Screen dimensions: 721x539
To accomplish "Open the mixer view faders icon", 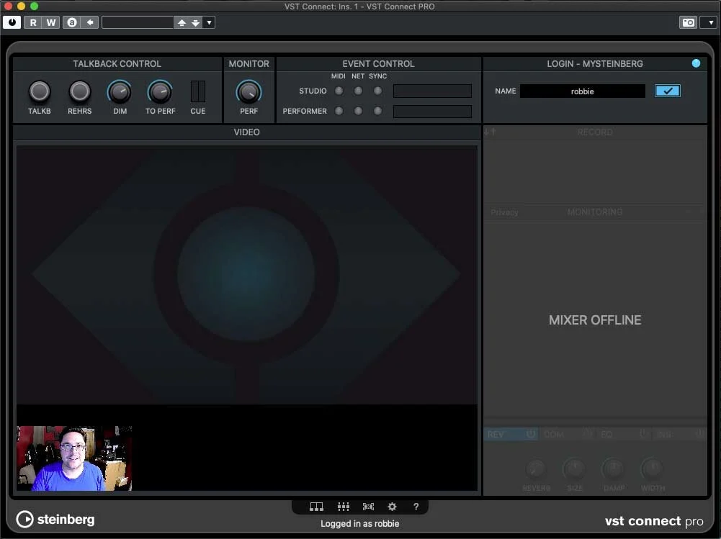I will click(x=343, y=507).
